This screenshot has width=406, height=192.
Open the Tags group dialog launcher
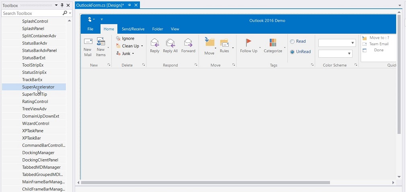(x=312, y=65)
